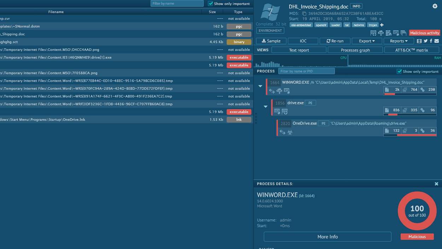
Task: Toggle 'Show only important' in process panel
Action: tap(399, 71)
